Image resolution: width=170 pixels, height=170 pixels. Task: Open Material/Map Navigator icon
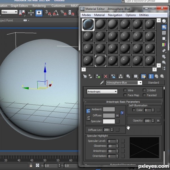[x=164, y=68]
